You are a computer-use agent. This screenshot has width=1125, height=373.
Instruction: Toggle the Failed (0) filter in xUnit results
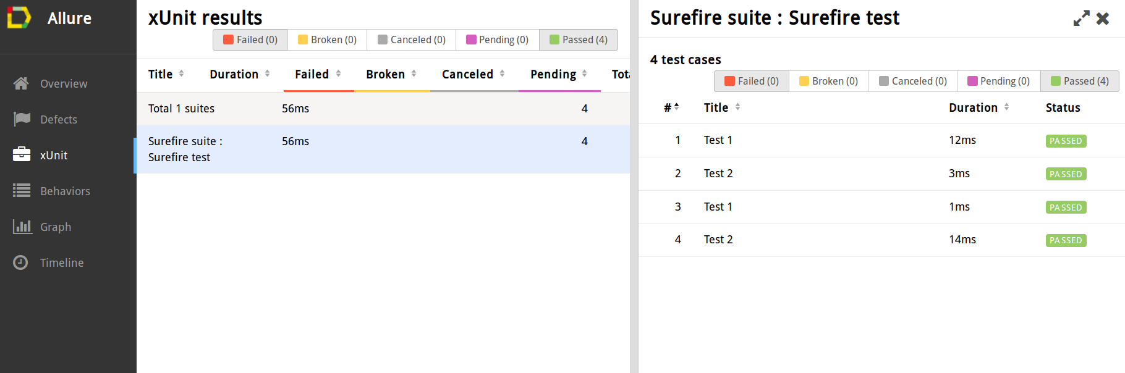click(x=250, y=40)
